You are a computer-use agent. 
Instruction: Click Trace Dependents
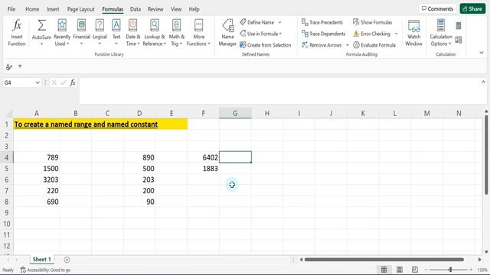point(323,34)
